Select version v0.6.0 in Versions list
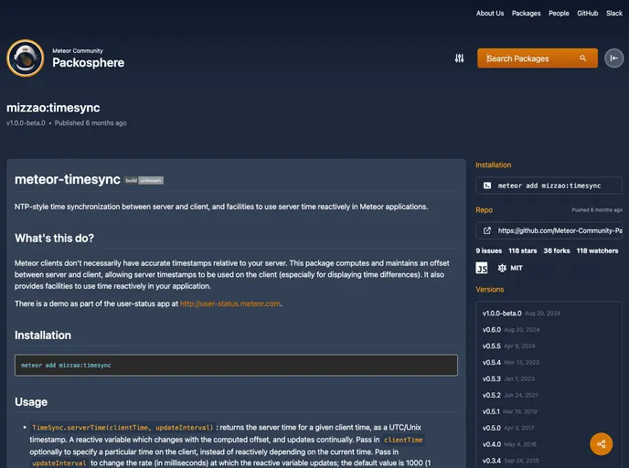Screen dimensions: 629x468 [492, 330]
